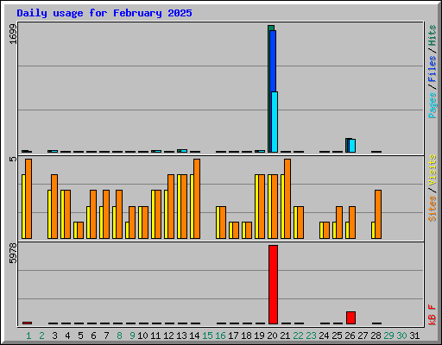Select the orange visits bar for day 21

pos(287,198)
